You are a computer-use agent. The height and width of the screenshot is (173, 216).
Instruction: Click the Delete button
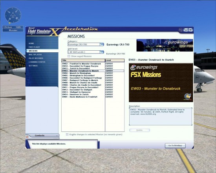point(139,130)
